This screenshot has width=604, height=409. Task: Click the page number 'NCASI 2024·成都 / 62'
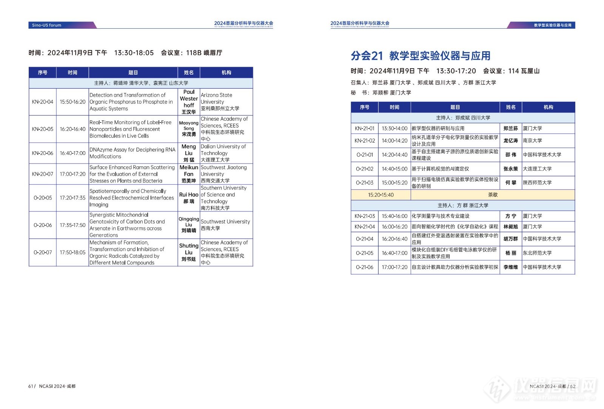click(x=552, y=386)
